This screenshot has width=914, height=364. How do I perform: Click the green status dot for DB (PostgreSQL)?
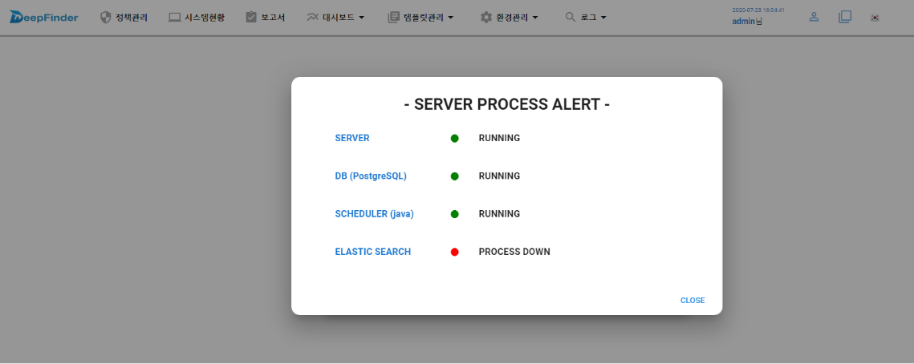[x=455, y=176]
